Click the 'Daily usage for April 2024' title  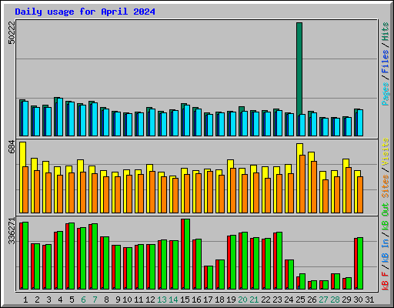pos(85,12)
